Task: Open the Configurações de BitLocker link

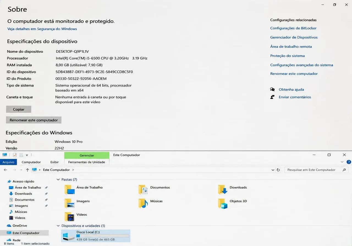Action: [293, 28]
